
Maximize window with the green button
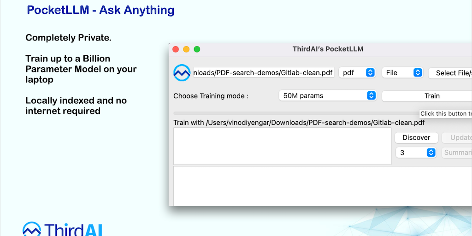tap(197, 49)
